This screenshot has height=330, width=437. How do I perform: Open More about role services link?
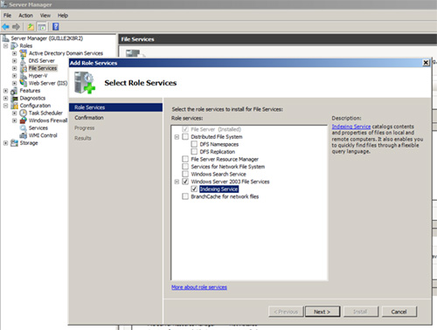point(199,287)
